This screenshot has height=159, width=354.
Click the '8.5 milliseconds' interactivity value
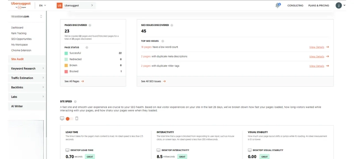pyautogui.click(x=166, y=156)
